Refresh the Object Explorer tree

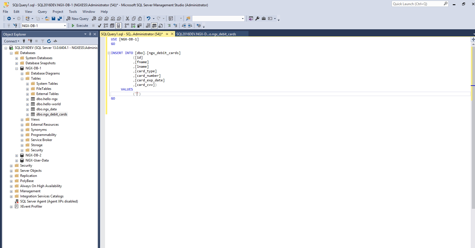[x=49, y=41]
